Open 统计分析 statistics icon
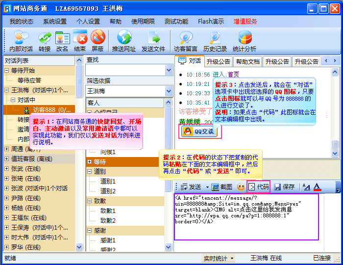This screenshot has width=343, height=265. pyautogui.click(x=245, y=41)
